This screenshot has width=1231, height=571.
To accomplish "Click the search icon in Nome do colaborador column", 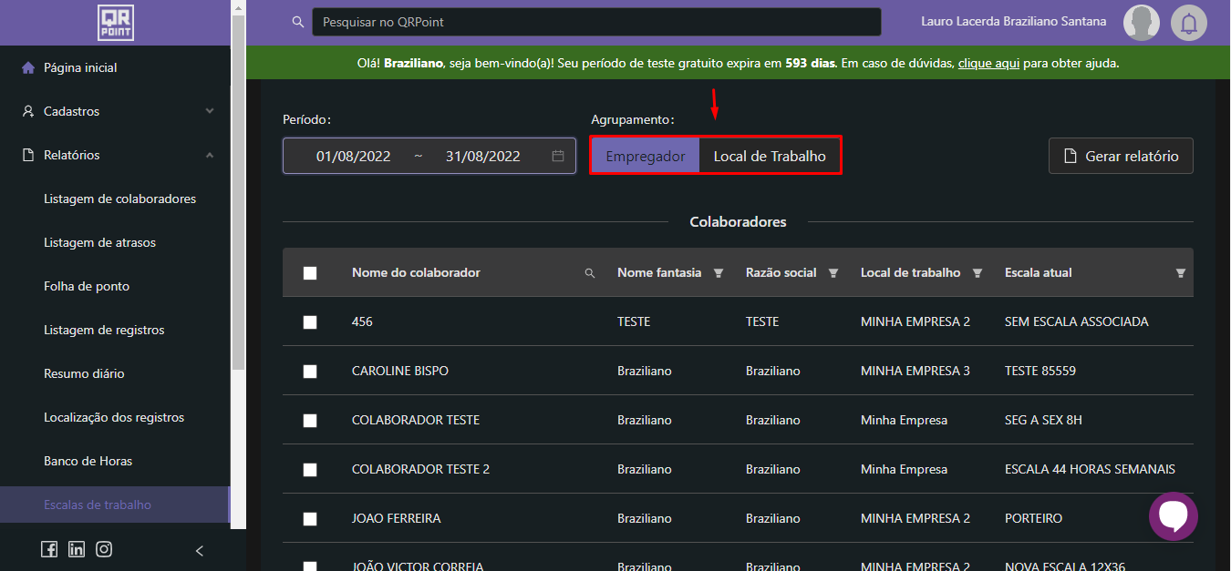I will (590, 273).
